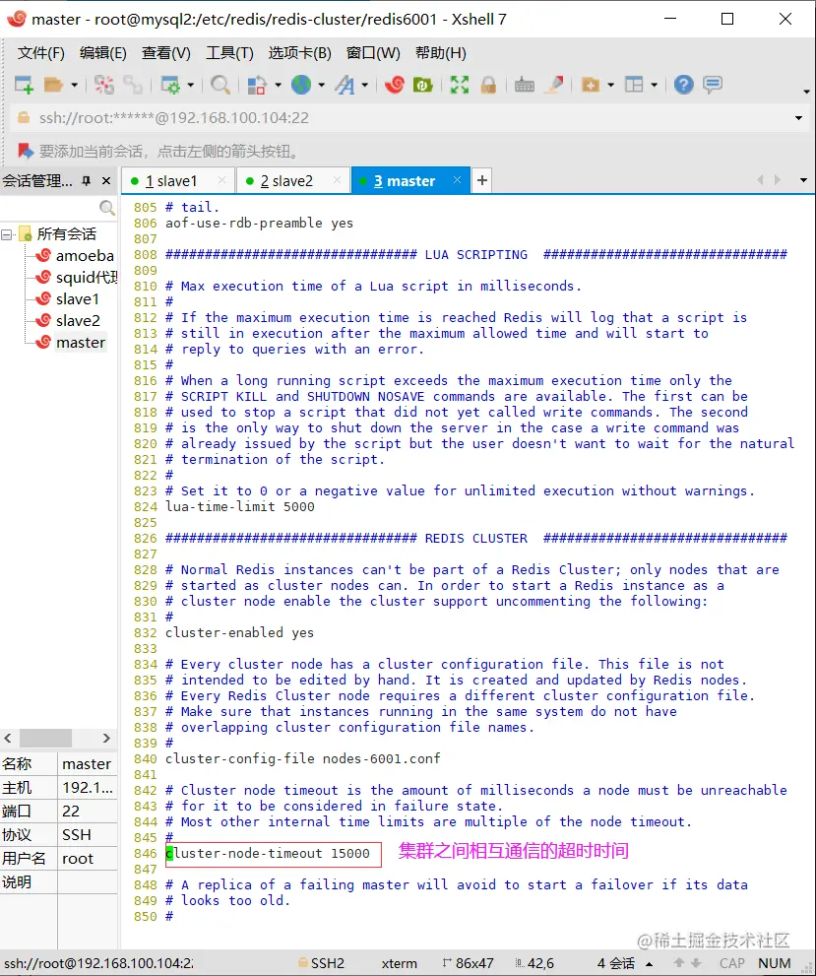Viewport: 816px width, 976px height.
Task: Close the slave2 tab
Action: coord(337,180)
